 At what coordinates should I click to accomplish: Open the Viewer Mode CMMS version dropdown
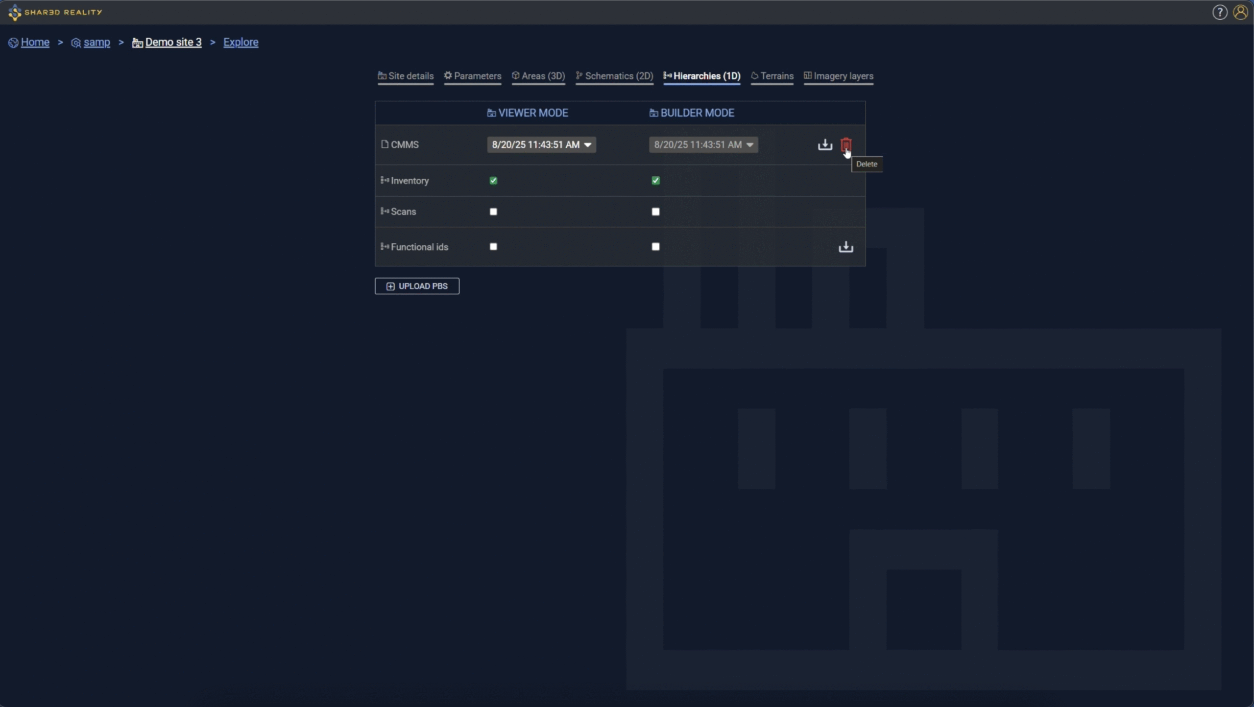click(x=541, y=145)
